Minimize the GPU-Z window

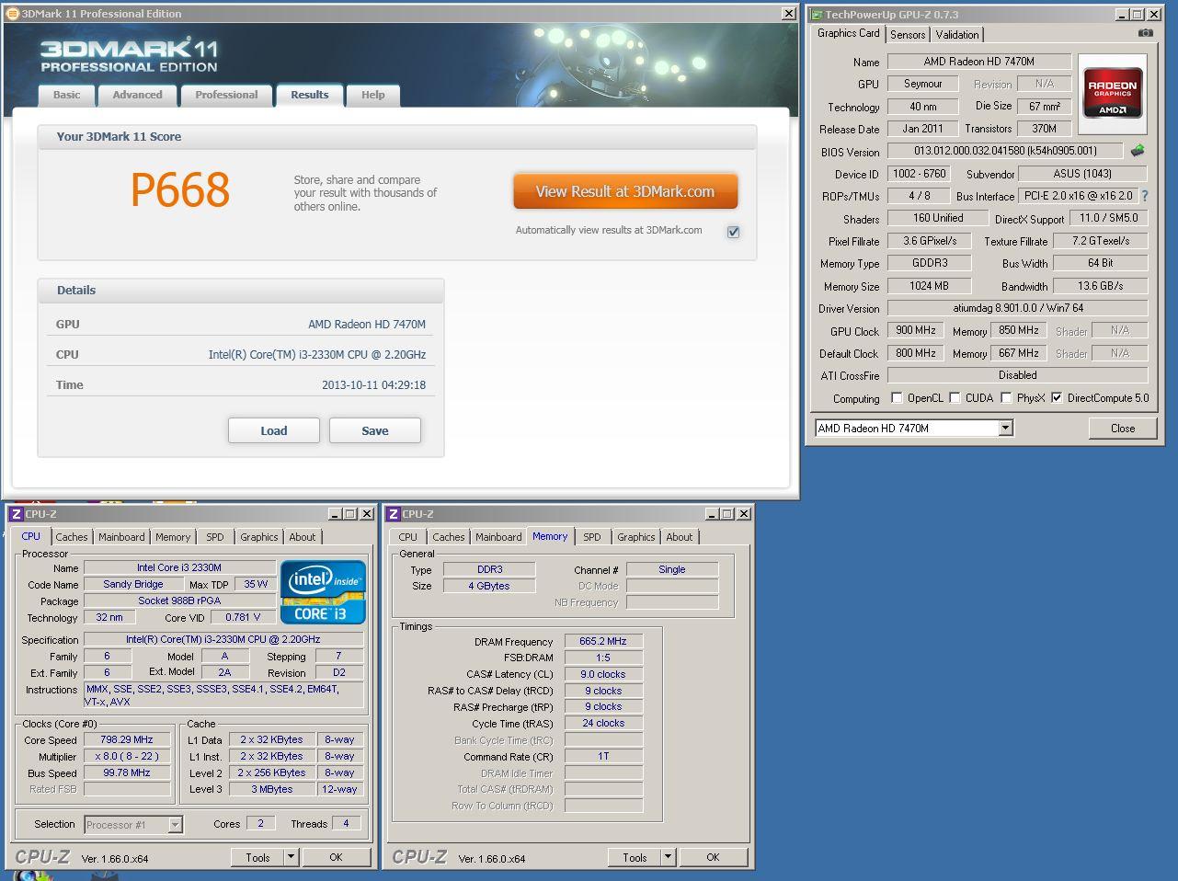1122,15
